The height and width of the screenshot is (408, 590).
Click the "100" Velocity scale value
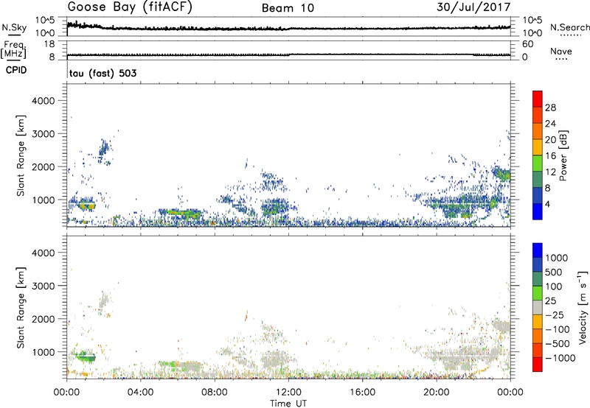tap(554, 286)
